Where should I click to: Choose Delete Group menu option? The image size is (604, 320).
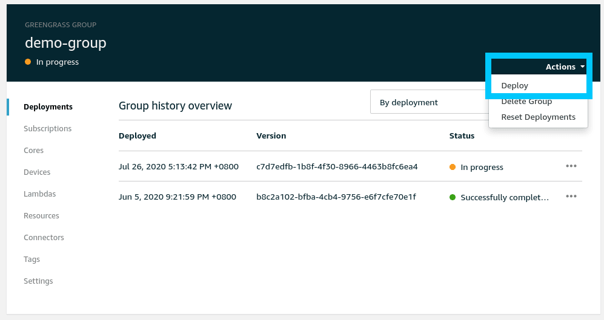[526, 102]
